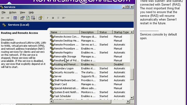Click the Restart Service toolbar icon
The width and height of the screenshot is (187, 105).
tap(64, 18)
